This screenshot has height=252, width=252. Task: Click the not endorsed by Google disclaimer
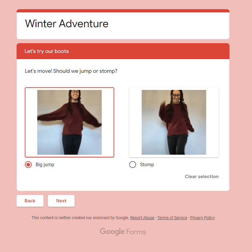coord(80,218)
